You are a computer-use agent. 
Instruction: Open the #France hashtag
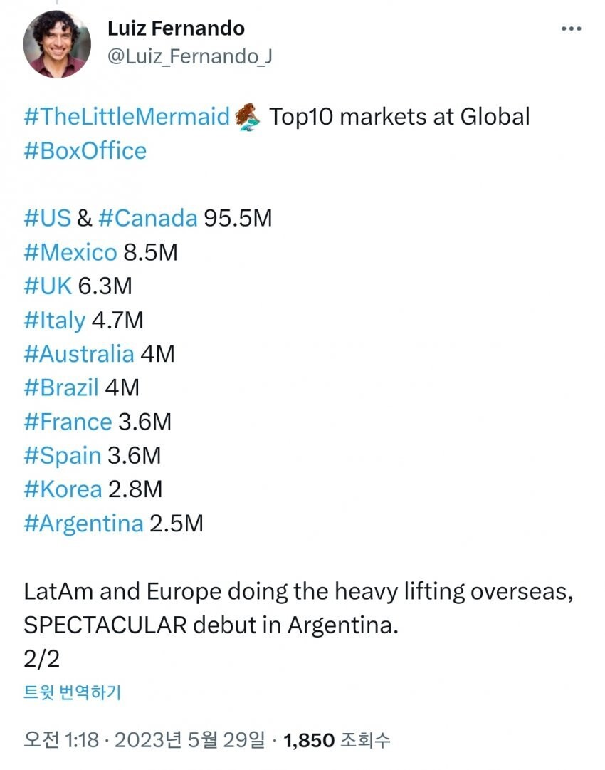(x=68, y=422)
